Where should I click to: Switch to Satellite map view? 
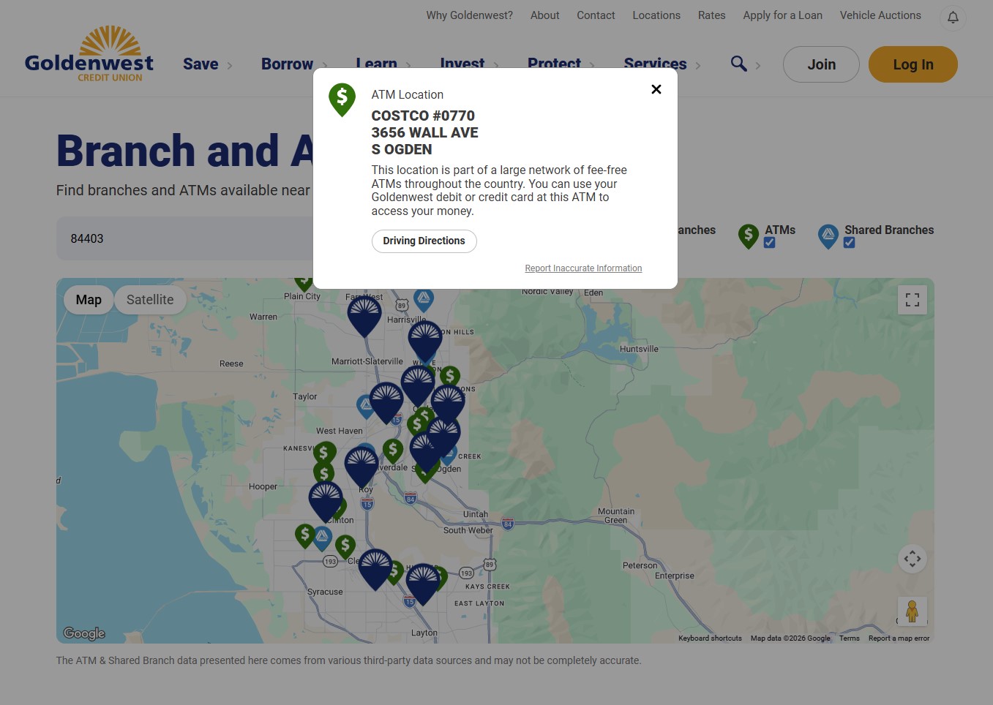point(150,300)
